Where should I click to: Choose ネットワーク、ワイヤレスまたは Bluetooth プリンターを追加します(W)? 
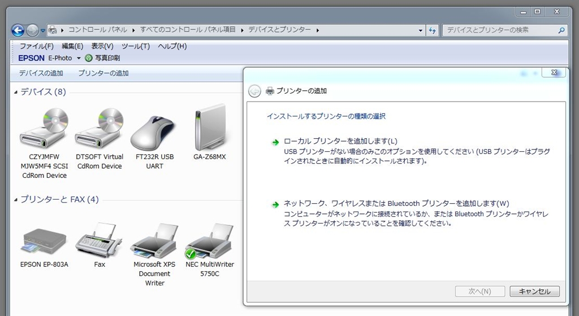396,203
